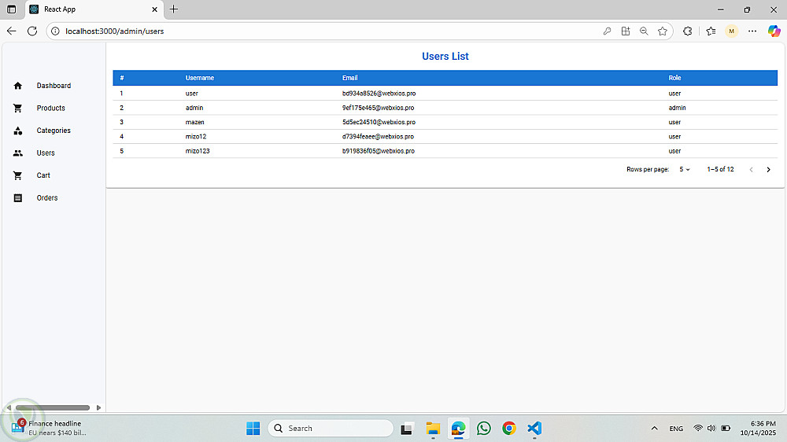787x442 pixels.
Task: Open browser Settings and more menu
Action: tap(752, 31)
